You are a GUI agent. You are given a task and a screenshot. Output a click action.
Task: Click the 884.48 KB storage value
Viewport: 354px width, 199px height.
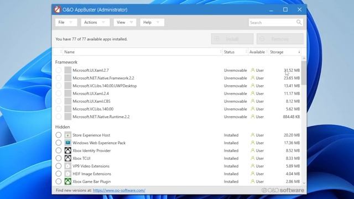pos(291,117)
